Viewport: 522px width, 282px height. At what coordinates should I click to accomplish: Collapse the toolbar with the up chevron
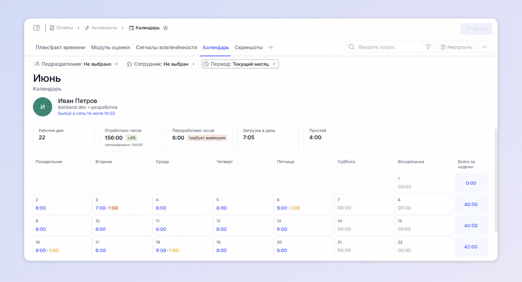[484, 47]
